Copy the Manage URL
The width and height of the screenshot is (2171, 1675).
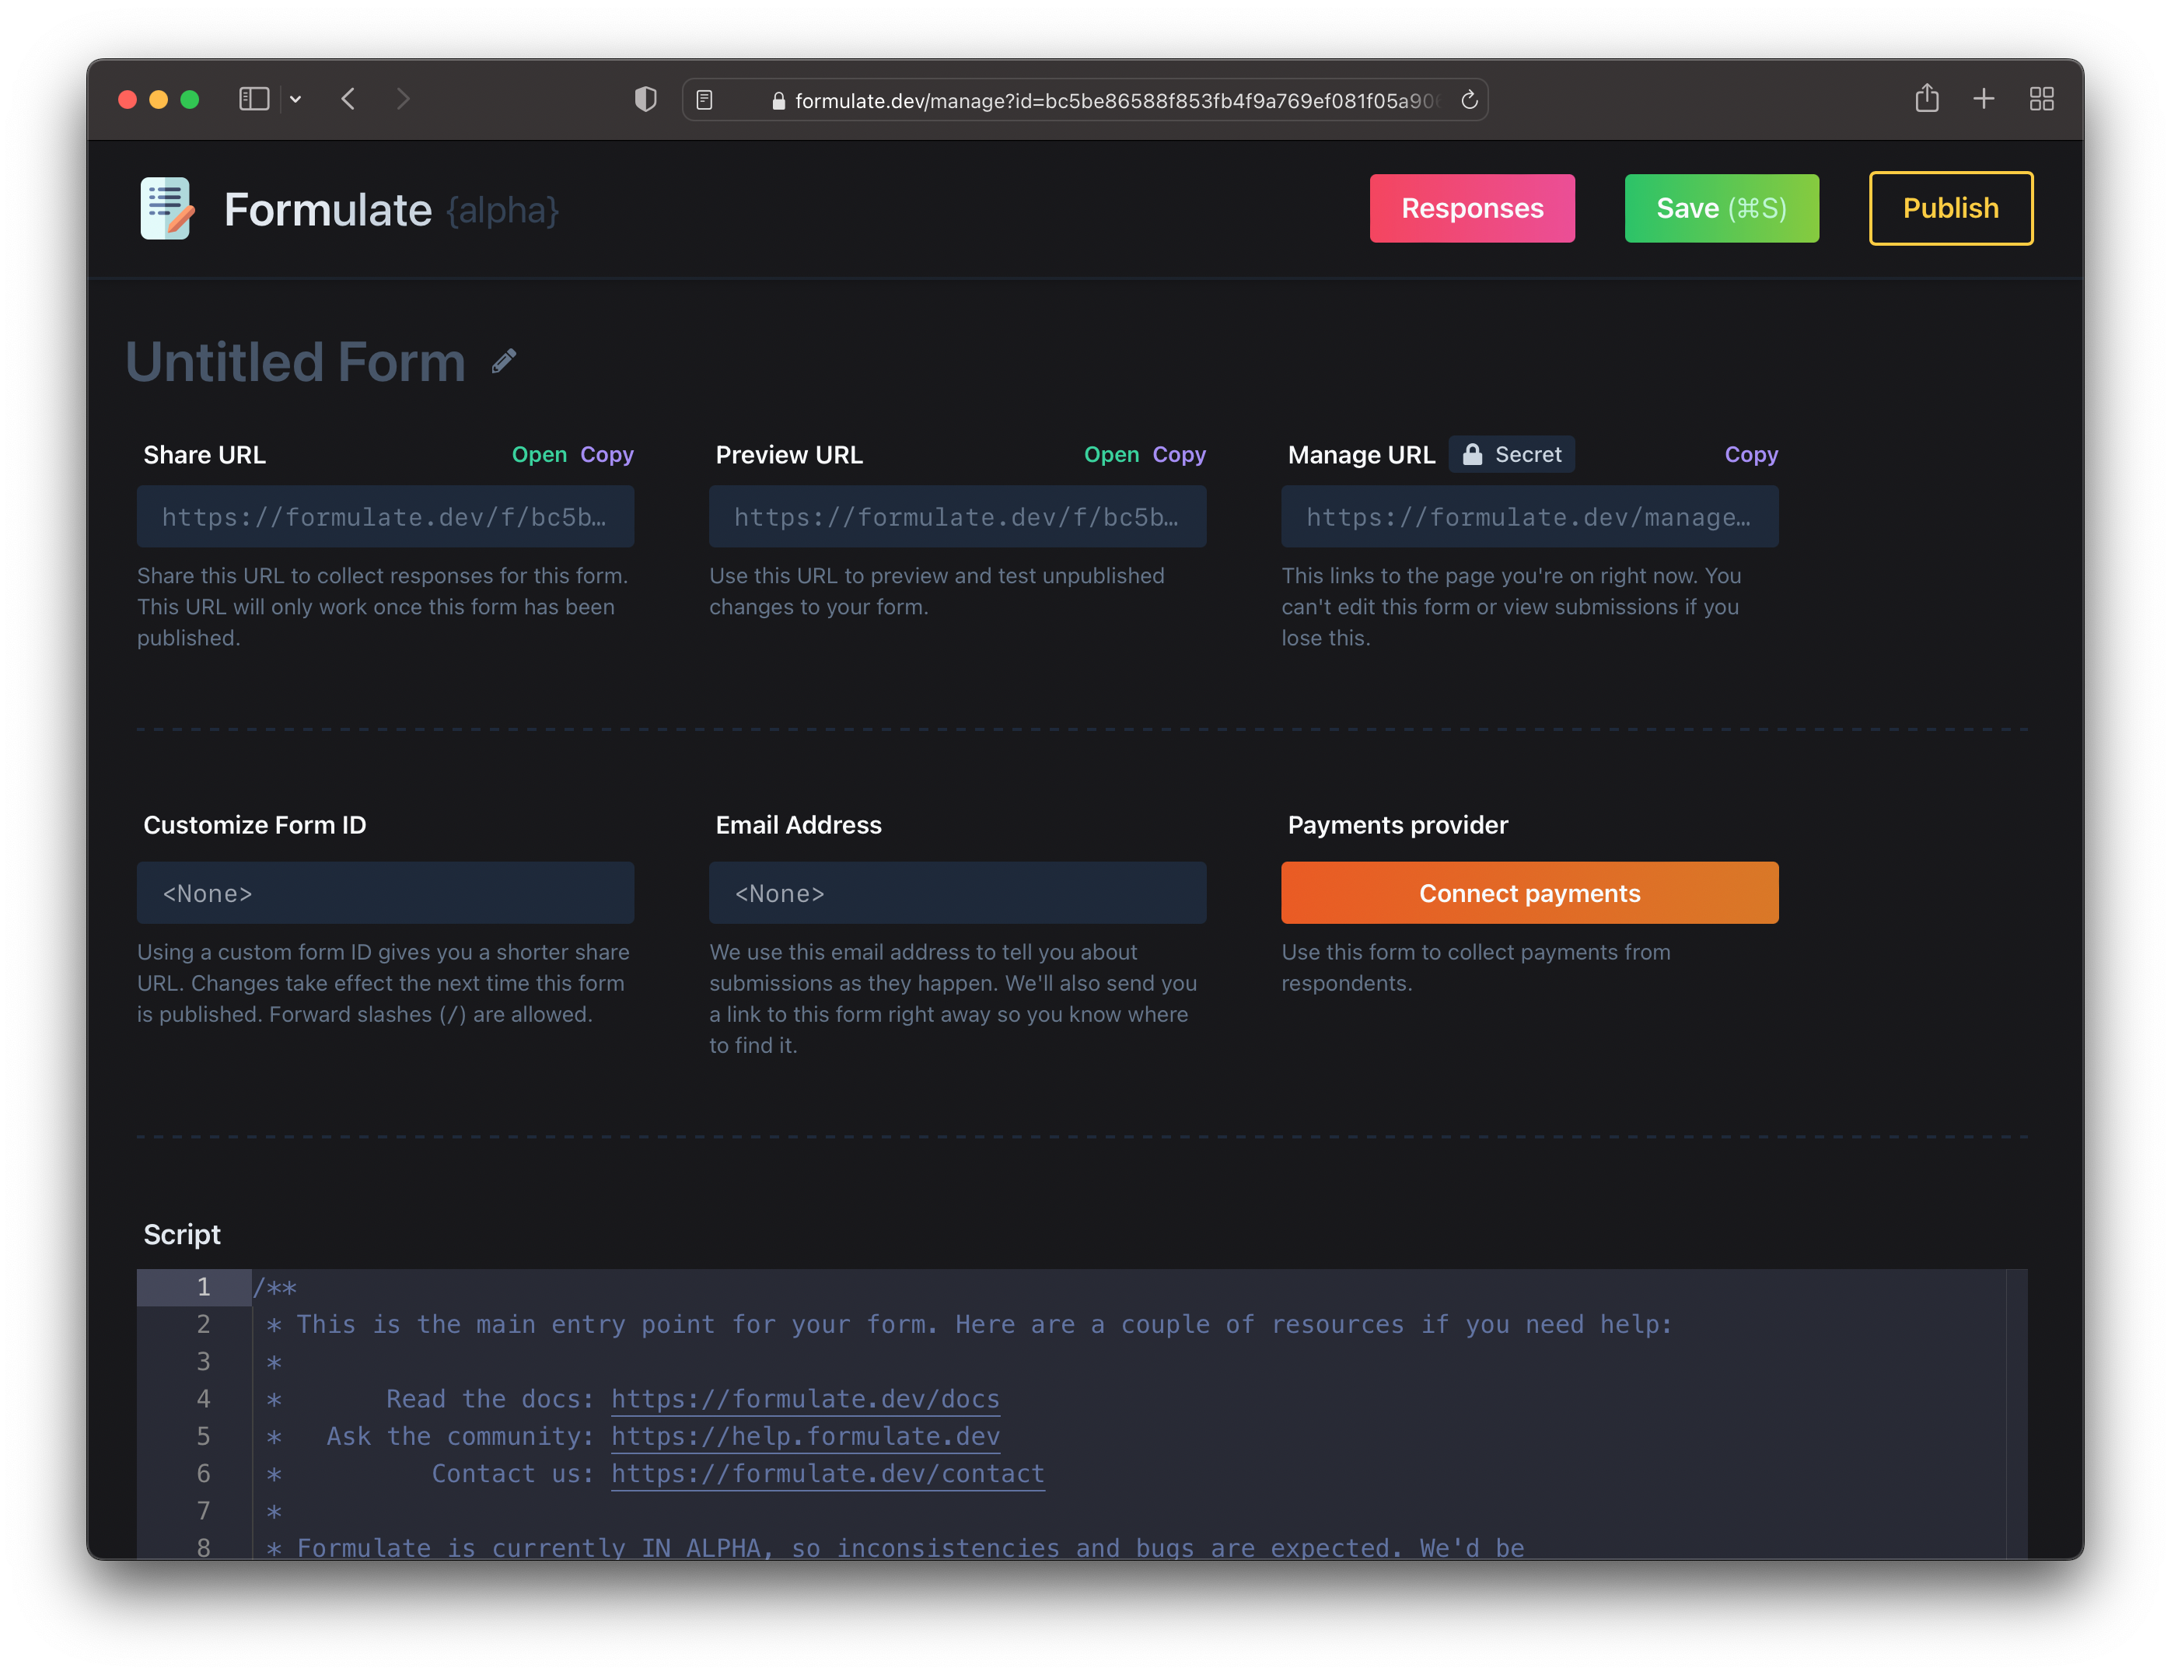pos(1750,454)
